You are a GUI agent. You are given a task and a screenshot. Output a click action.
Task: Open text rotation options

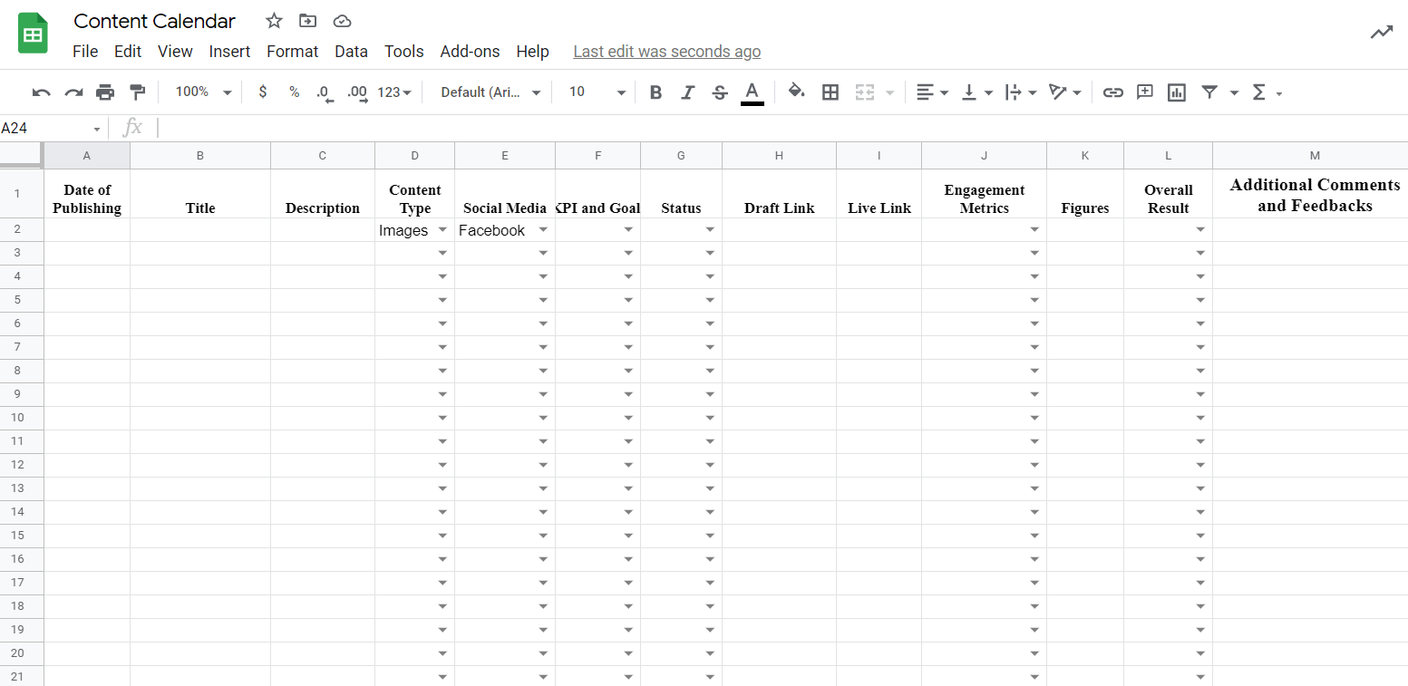click(x=1065, y=92)
